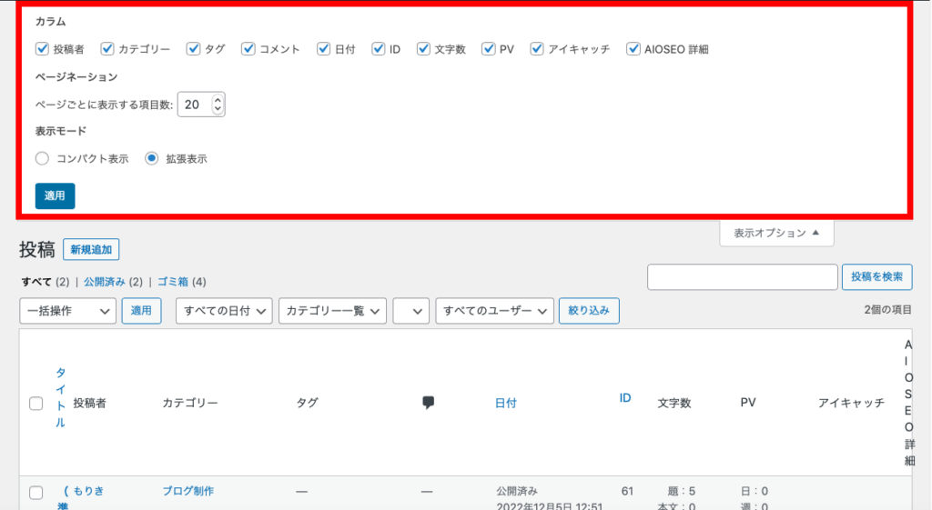The image size is (932, 510).
Task: Disable the アイキャッチ column checkbox
Action: point(537,49)
